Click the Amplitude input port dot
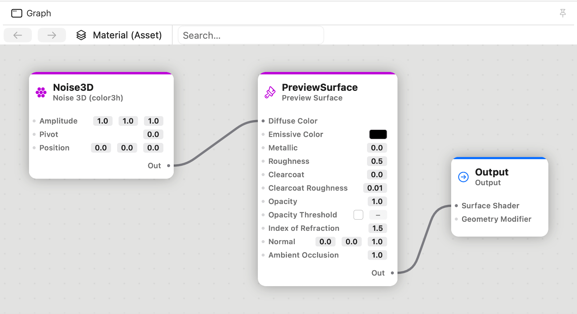This screenshot has width=577, height=314. pyautogui.click(x=34, y=121)
